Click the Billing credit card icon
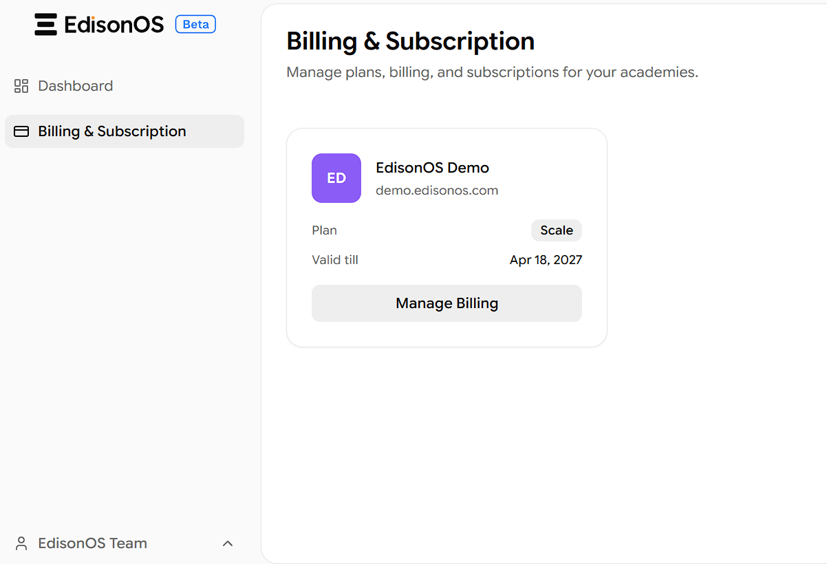827x564 pixels. pyautogui.click(x=21, y=131)
